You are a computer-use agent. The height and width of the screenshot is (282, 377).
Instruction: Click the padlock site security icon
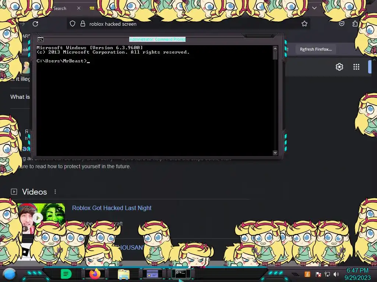pyautogui.click(x=83, y=24)
